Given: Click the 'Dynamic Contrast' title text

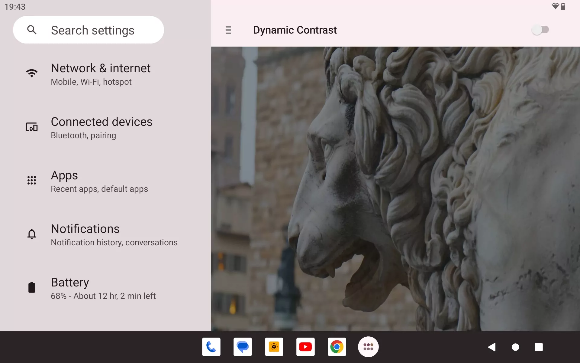Looking at the screenshot, I should (295, 30).
